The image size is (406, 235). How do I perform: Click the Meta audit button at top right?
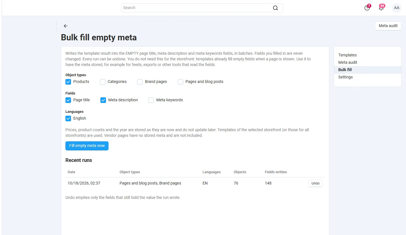[388, 26]
